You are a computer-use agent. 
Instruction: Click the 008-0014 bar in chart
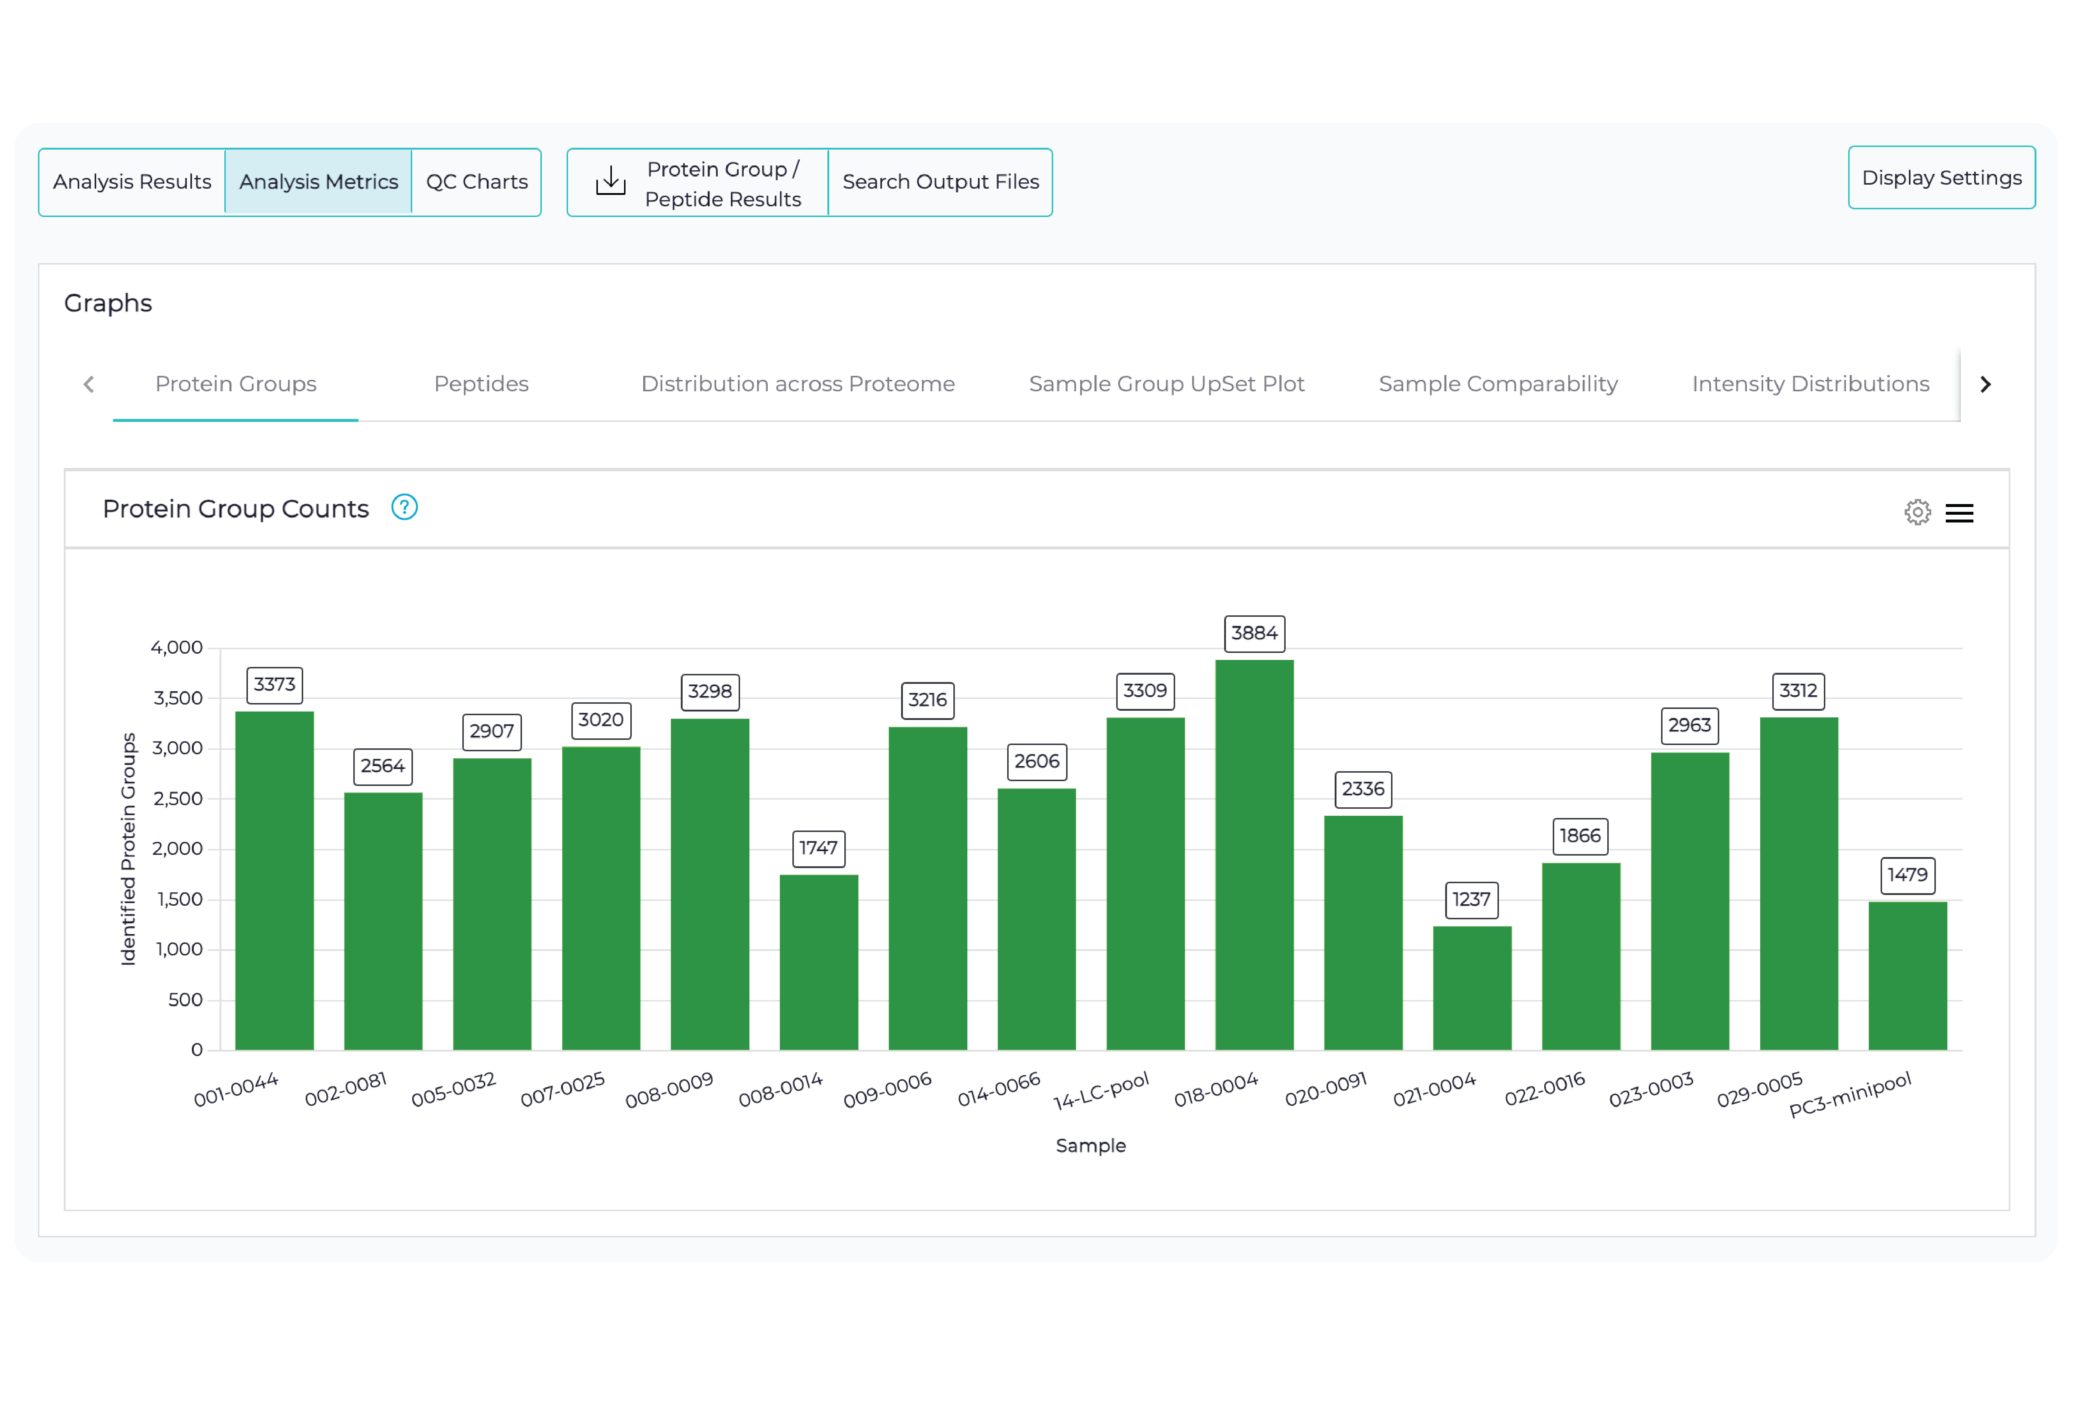[819, 962]
